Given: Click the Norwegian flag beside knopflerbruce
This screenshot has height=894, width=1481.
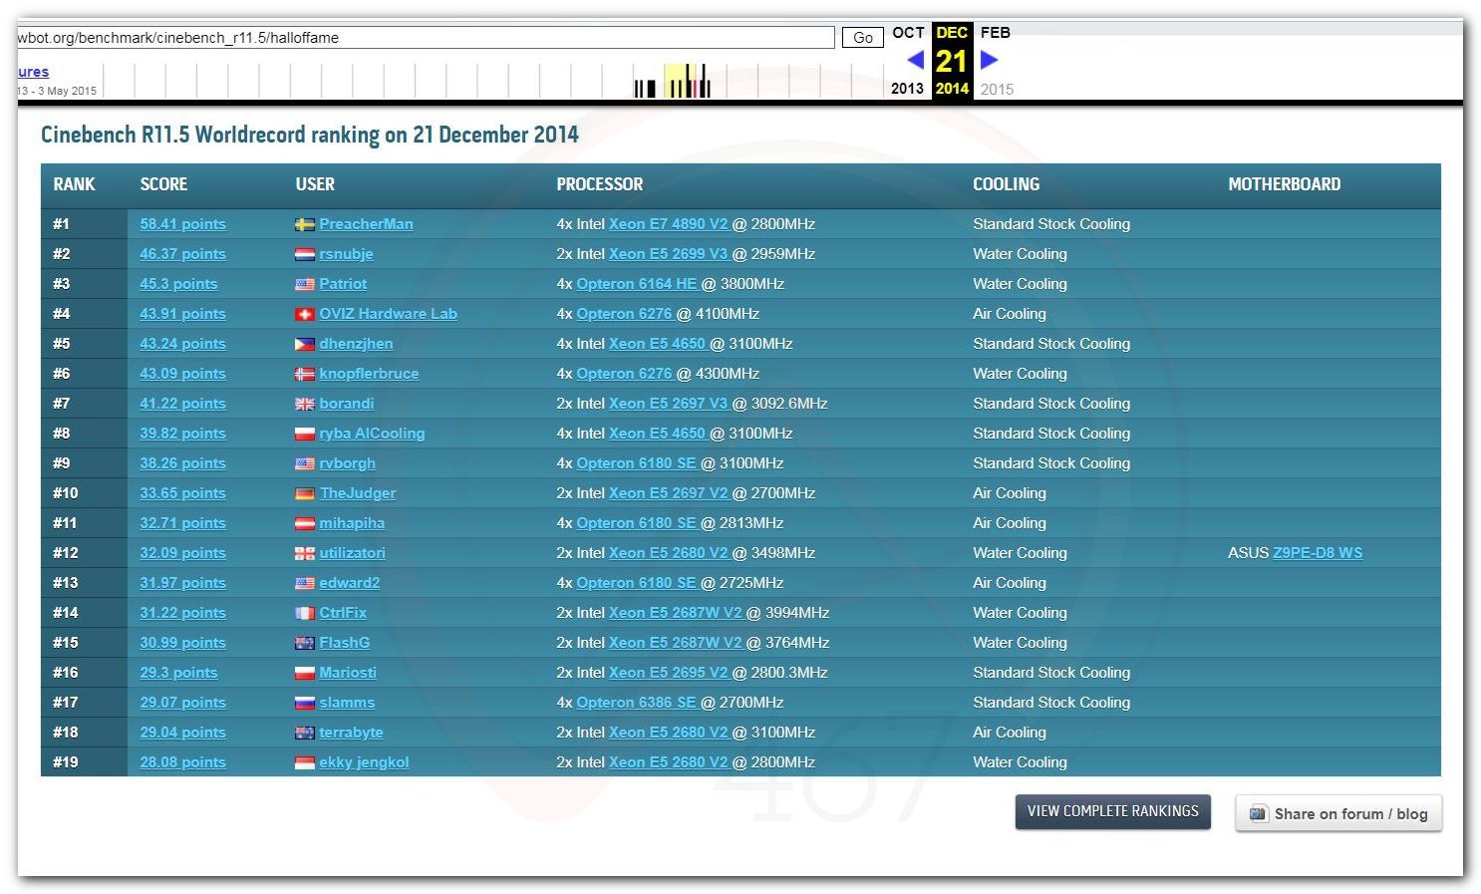Looking at the screenshot, I should [x=305, y=375].
